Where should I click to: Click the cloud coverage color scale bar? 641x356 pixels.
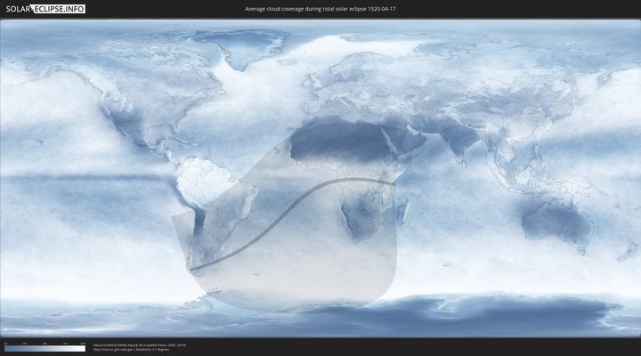pos(45,349)
